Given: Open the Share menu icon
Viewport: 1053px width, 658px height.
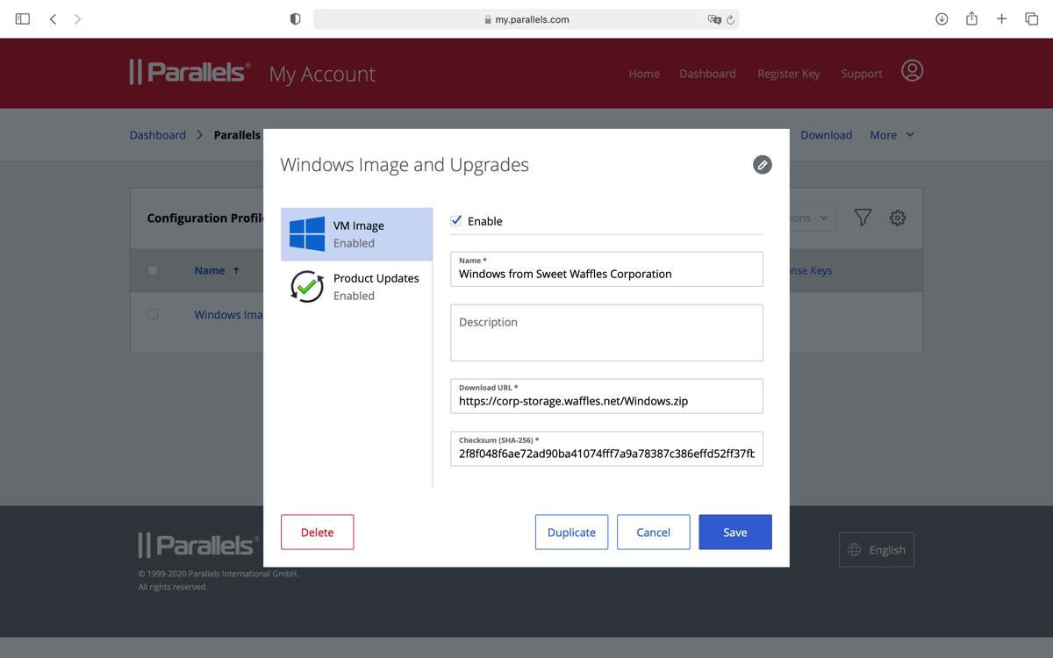Looking at the screenshot, I should pos(971,18).
